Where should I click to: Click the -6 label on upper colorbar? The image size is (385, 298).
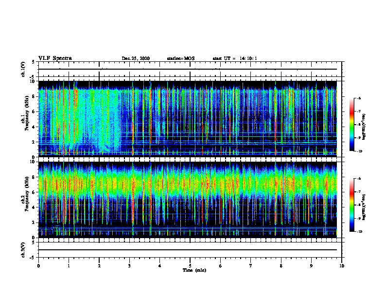click(359, 98)
